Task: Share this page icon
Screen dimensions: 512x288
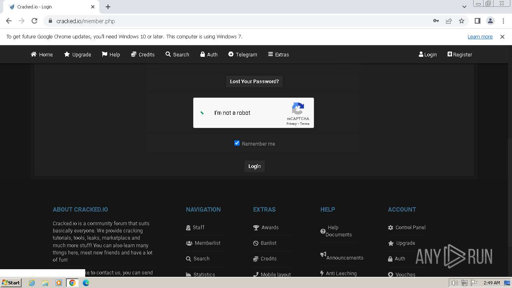Action: pyautogui.click(x=449, y=21)
